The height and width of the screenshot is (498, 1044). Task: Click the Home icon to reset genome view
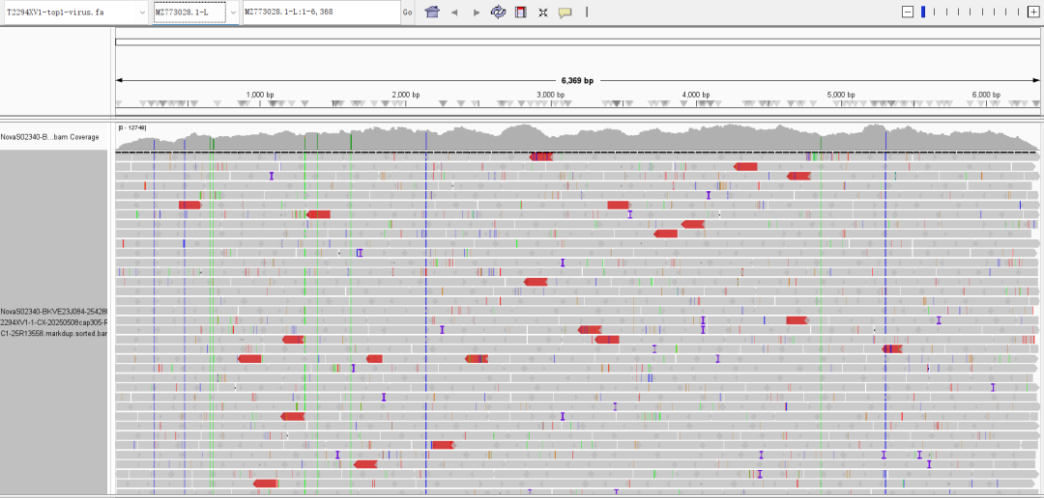click(432, 12)
